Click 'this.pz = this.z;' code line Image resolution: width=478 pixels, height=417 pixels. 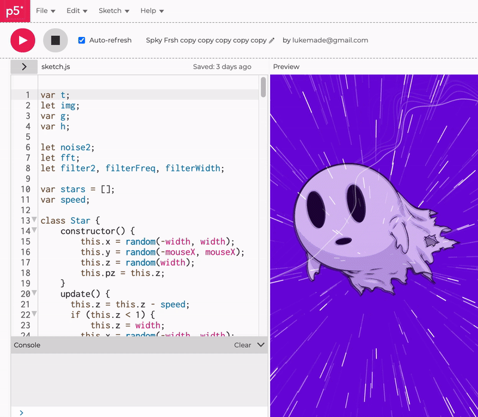[122, 273]
